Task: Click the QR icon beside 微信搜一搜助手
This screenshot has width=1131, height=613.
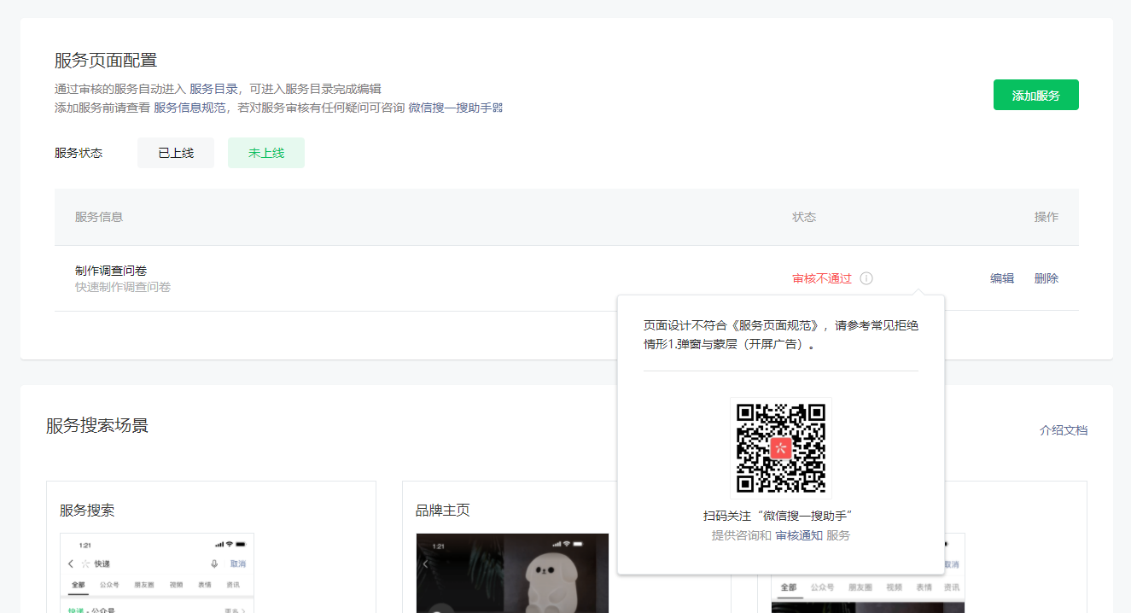Action: click(x=498, y=108)
